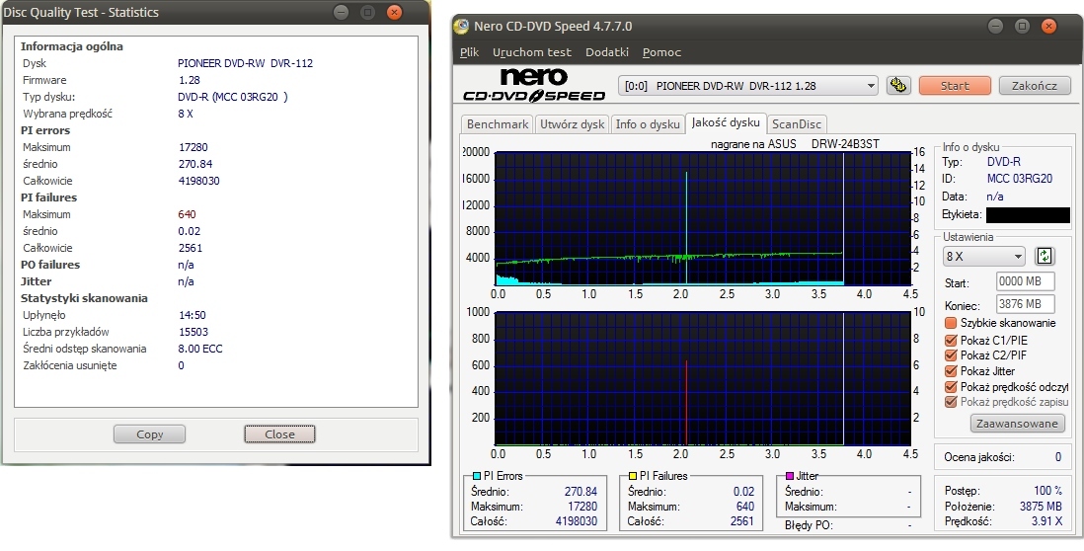
Task: Click the Nero CD-DVD Speed title bar icon
Action: (461, 27)
